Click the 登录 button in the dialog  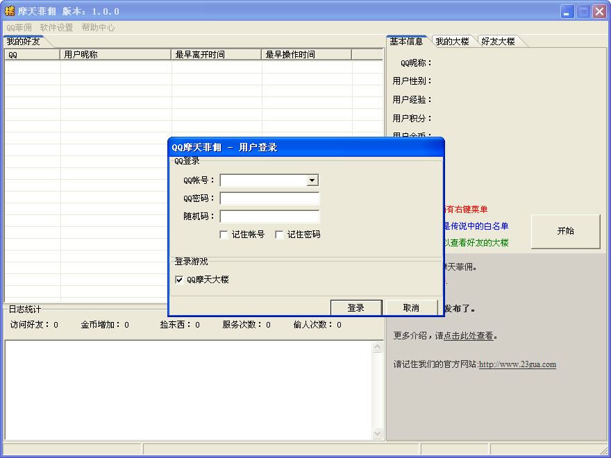coord(355,307)
